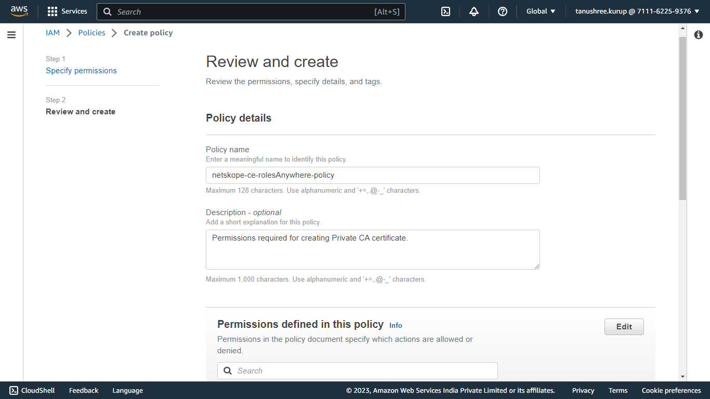Click the Policy name input field
Viewport: 710px width, 399px height.
373,175
